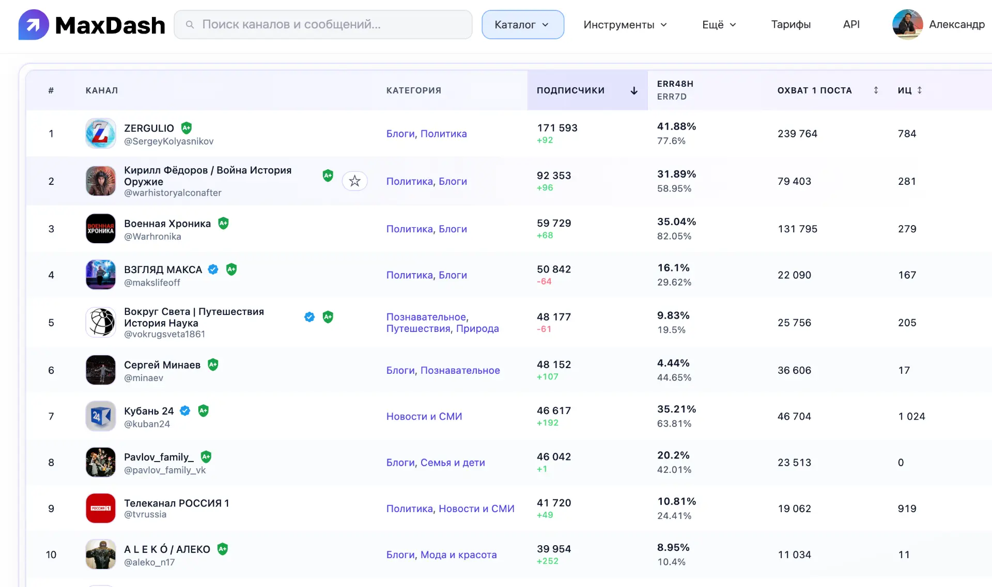Add Кирилл Фёдоров channel to favorites star

pos(354,181)
